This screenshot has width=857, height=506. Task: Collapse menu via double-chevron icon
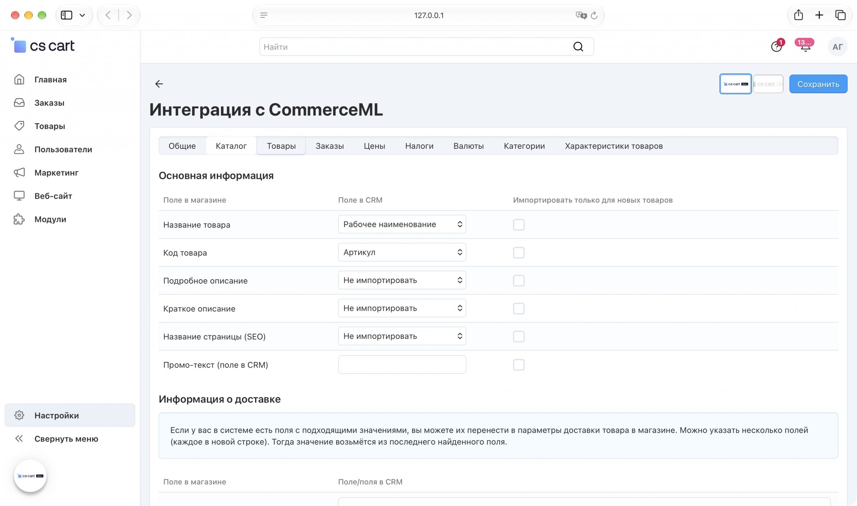pyautogui.click(x=19, y=438)
